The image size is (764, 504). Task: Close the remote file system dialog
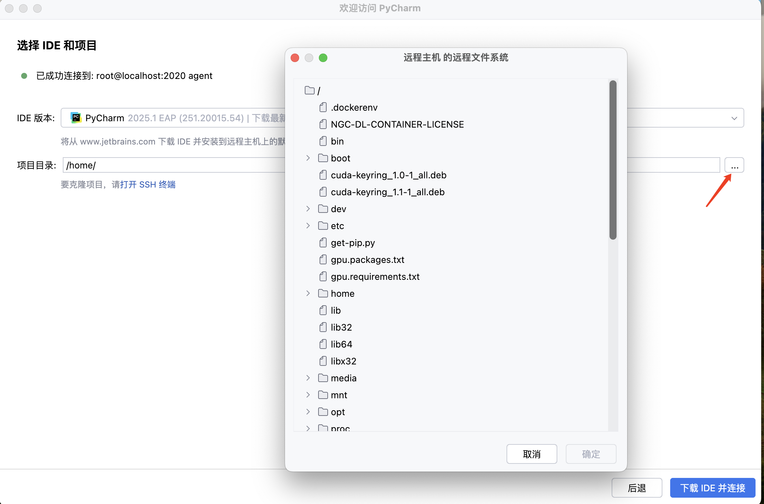295,58
